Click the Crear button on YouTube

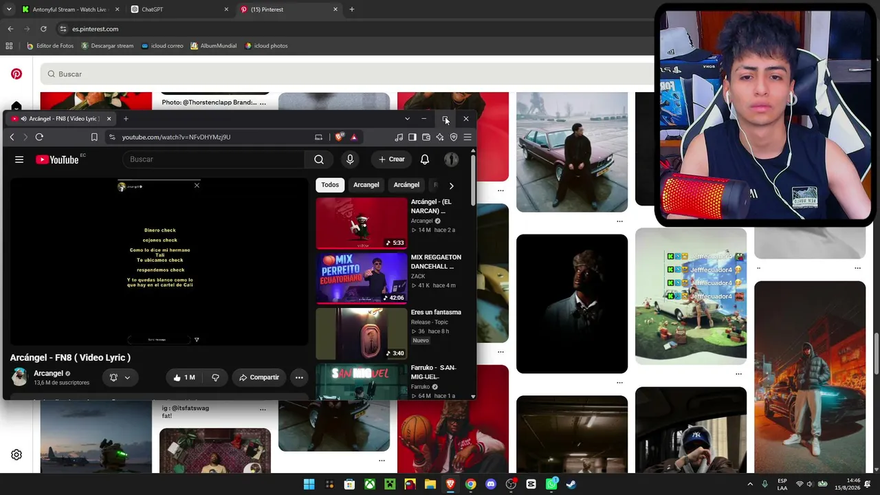pyautogui.click(x=392, y=159)
